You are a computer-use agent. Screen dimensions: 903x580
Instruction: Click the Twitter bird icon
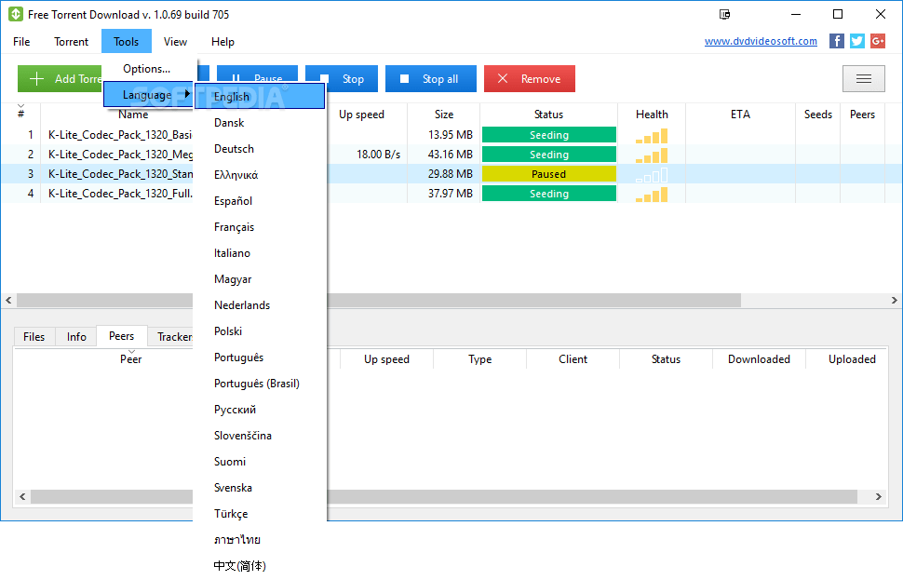coord(857,41)
